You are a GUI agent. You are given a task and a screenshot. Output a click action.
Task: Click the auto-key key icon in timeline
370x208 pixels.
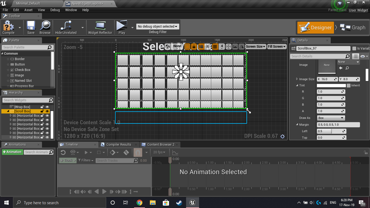click(126, 152)
